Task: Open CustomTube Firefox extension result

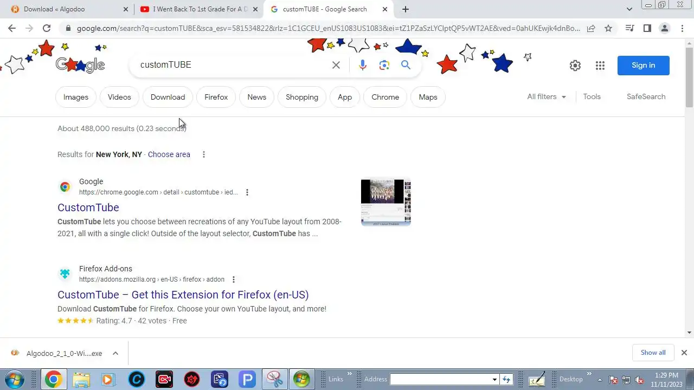Action: (x=183, y=295)
